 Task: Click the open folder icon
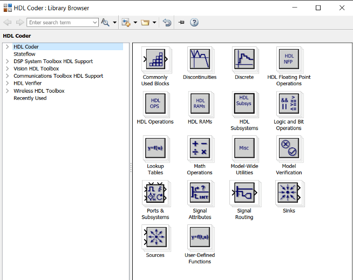click(145, 23)
